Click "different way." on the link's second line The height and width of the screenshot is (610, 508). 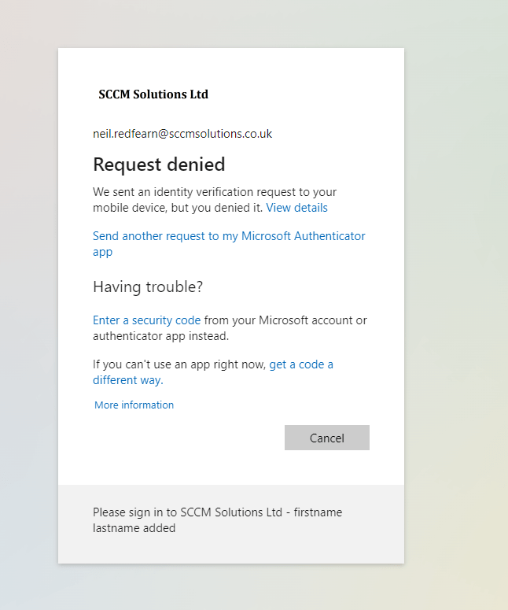(127, 380)
